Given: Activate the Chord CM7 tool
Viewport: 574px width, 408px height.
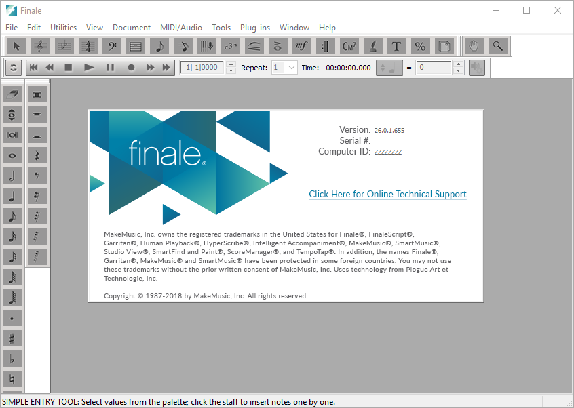Looking at the screenshot, I should pos(349,46).
